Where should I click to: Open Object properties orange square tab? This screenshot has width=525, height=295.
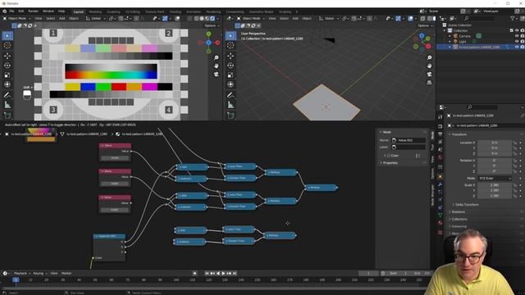[x=440, y=176]
